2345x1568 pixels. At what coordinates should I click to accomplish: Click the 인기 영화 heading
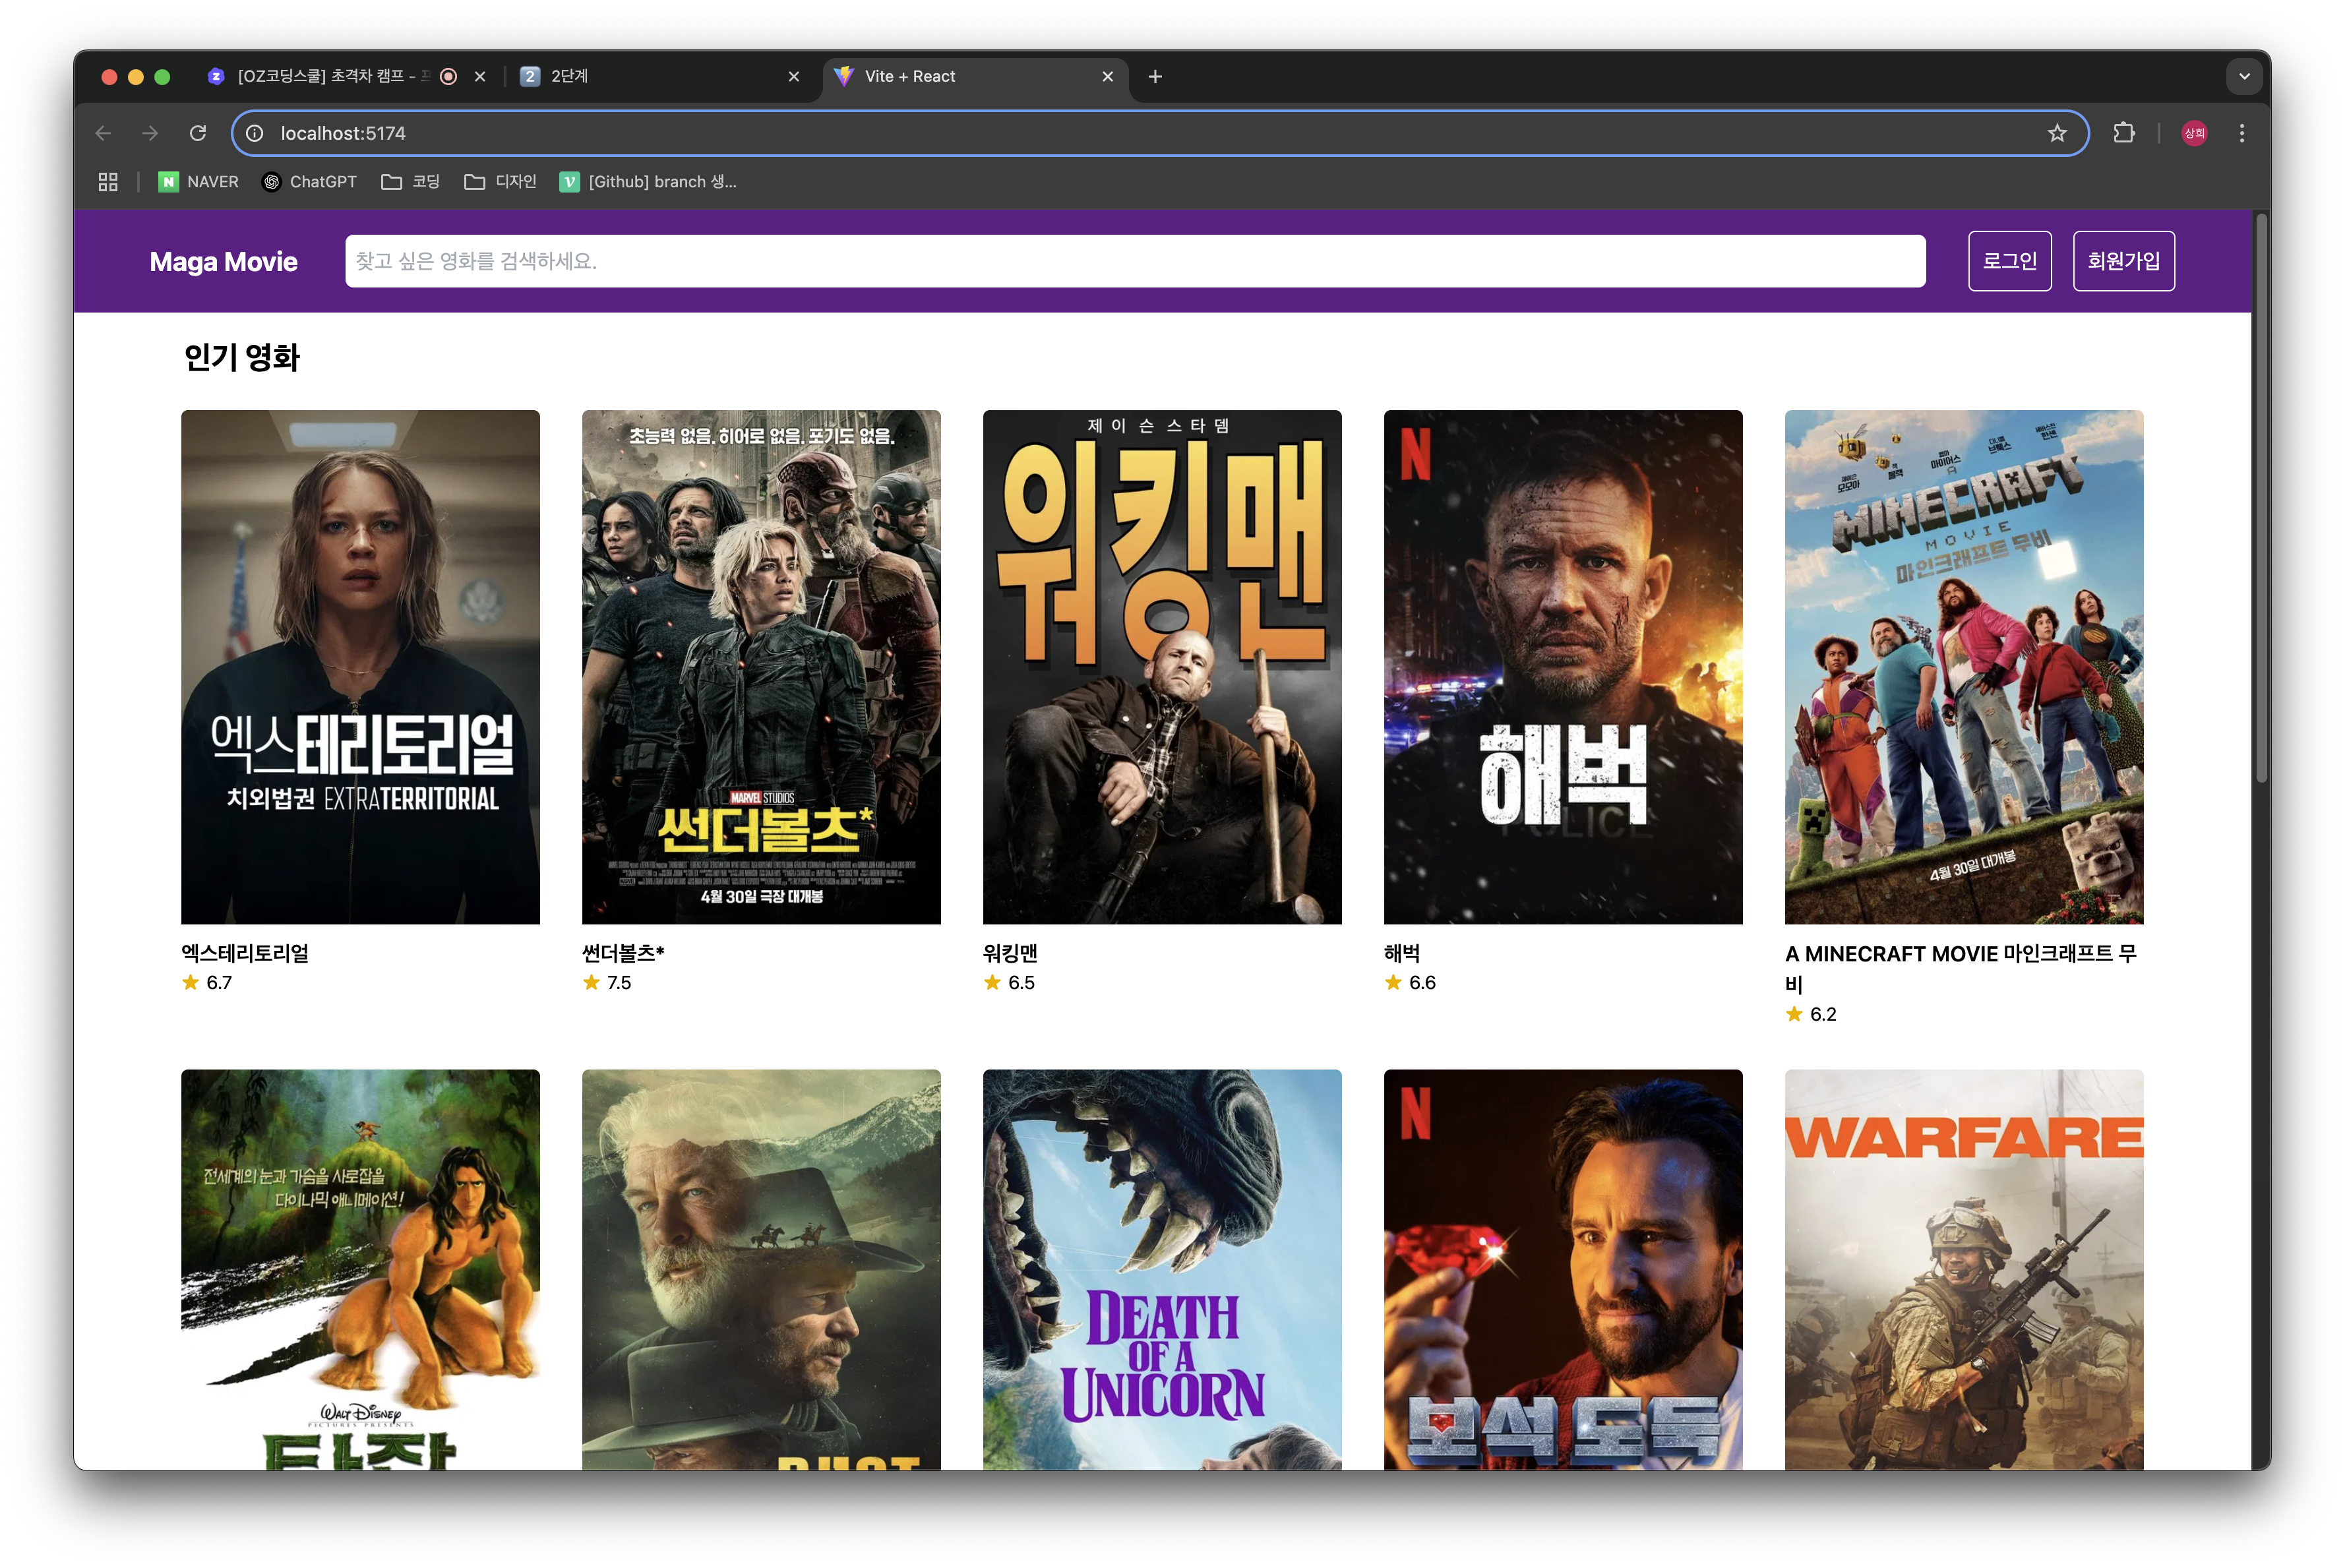[x=242, y=357]
